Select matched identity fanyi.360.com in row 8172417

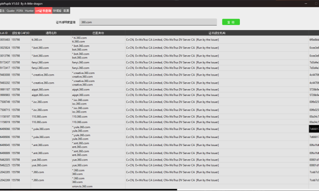[x=98, y=68]
